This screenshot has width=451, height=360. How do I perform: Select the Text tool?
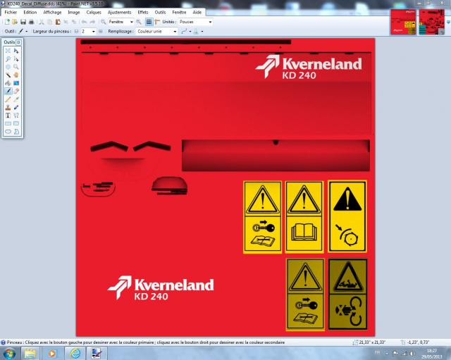pyautogui.click(x=8, y=116)
